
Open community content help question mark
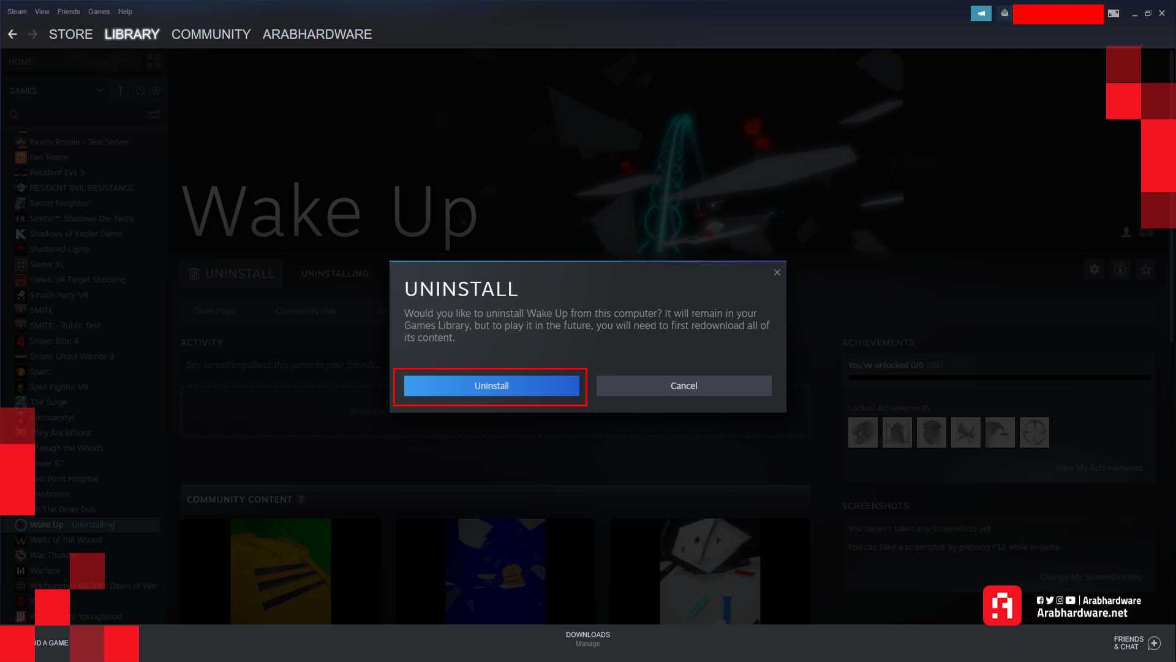click(301, 500)
